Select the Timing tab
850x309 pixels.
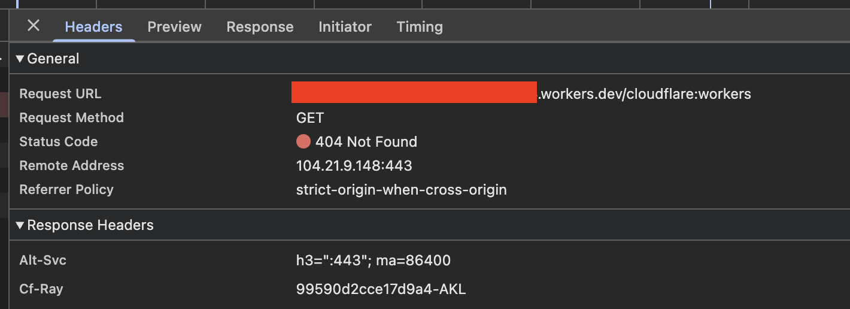(x=420, y=27)
